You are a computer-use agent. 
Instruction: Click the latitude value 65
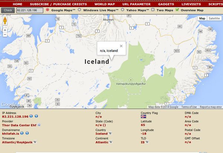point(143,125)
